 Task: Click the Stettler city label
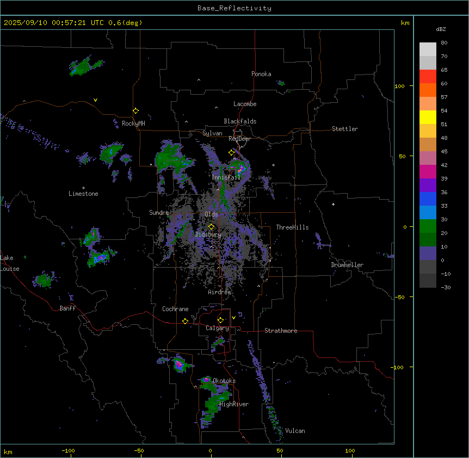click(x=344, y=129)
